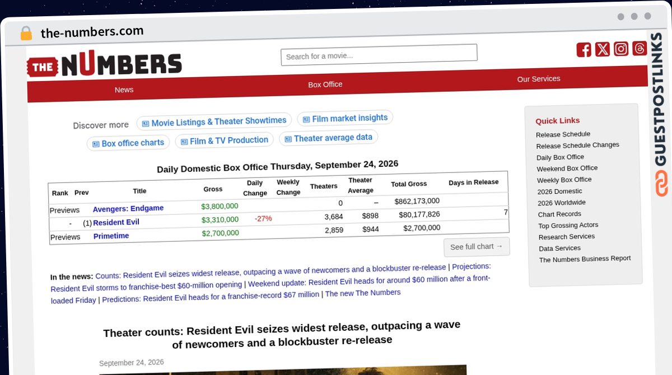Click the Theater counts article headline
672x375 pixels.
click(x=282, y=334)
